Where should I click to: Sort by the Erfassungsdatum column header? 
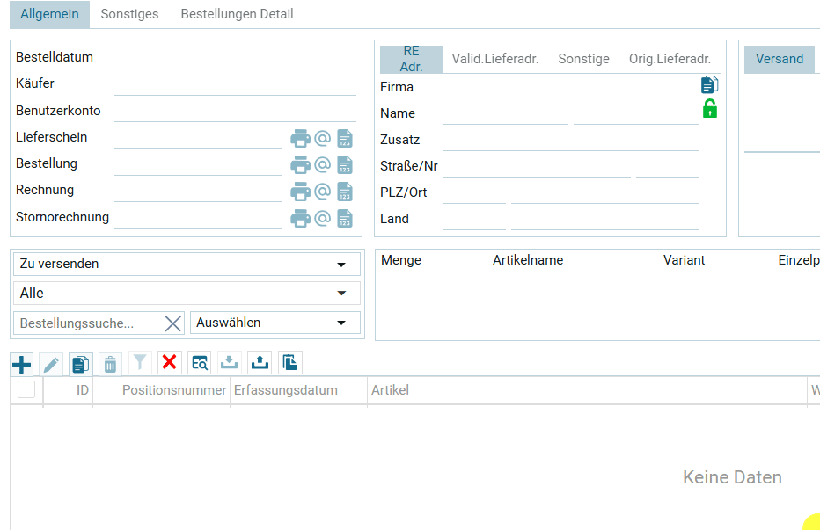(x=285, y=390)
